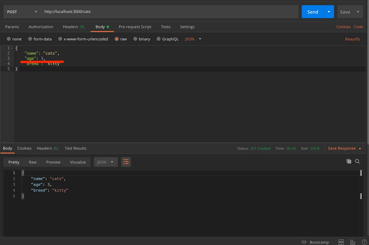Switch response view to Pretty
369x245 pixels.
tap(14, 162)
